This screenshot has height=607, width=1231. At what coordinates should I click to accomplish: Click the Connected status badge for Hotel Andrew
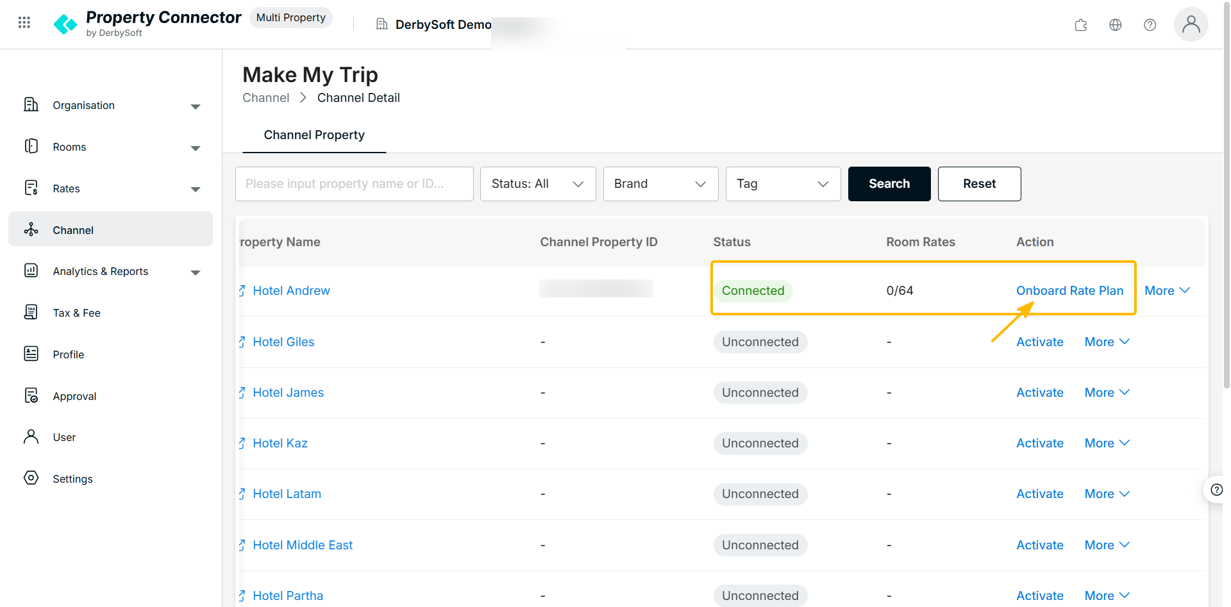click(x=753, y=290)
